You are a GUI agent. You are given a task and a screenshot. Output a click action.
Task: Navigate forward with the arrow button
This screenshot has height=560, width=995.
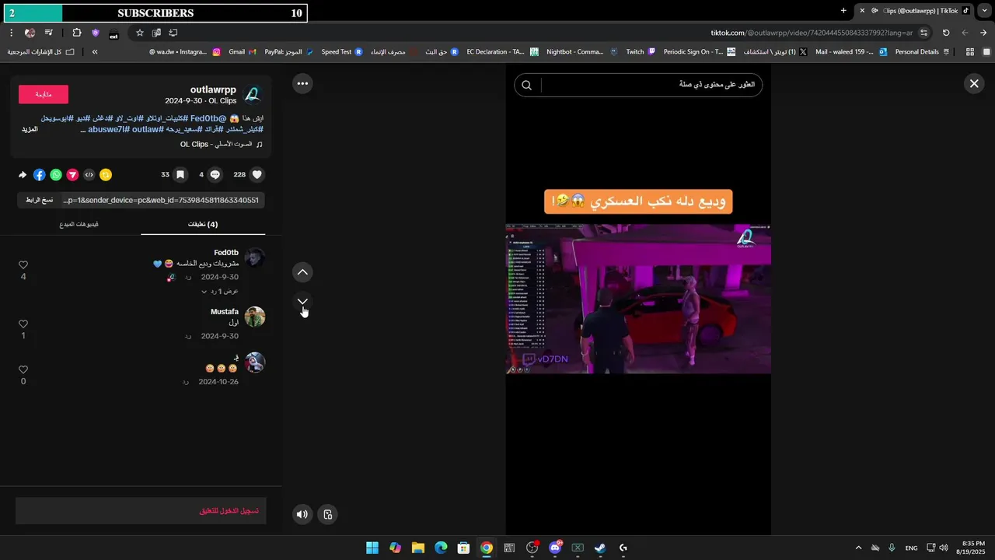tap(965, 33)
